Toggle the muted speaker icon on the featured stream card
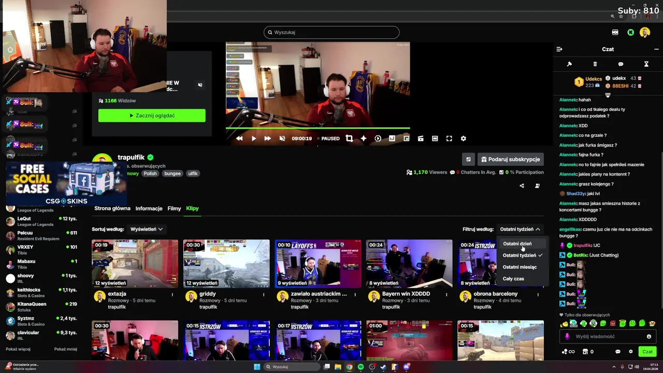Viewport: 663px width, 373px height. [x=200, y=85]
